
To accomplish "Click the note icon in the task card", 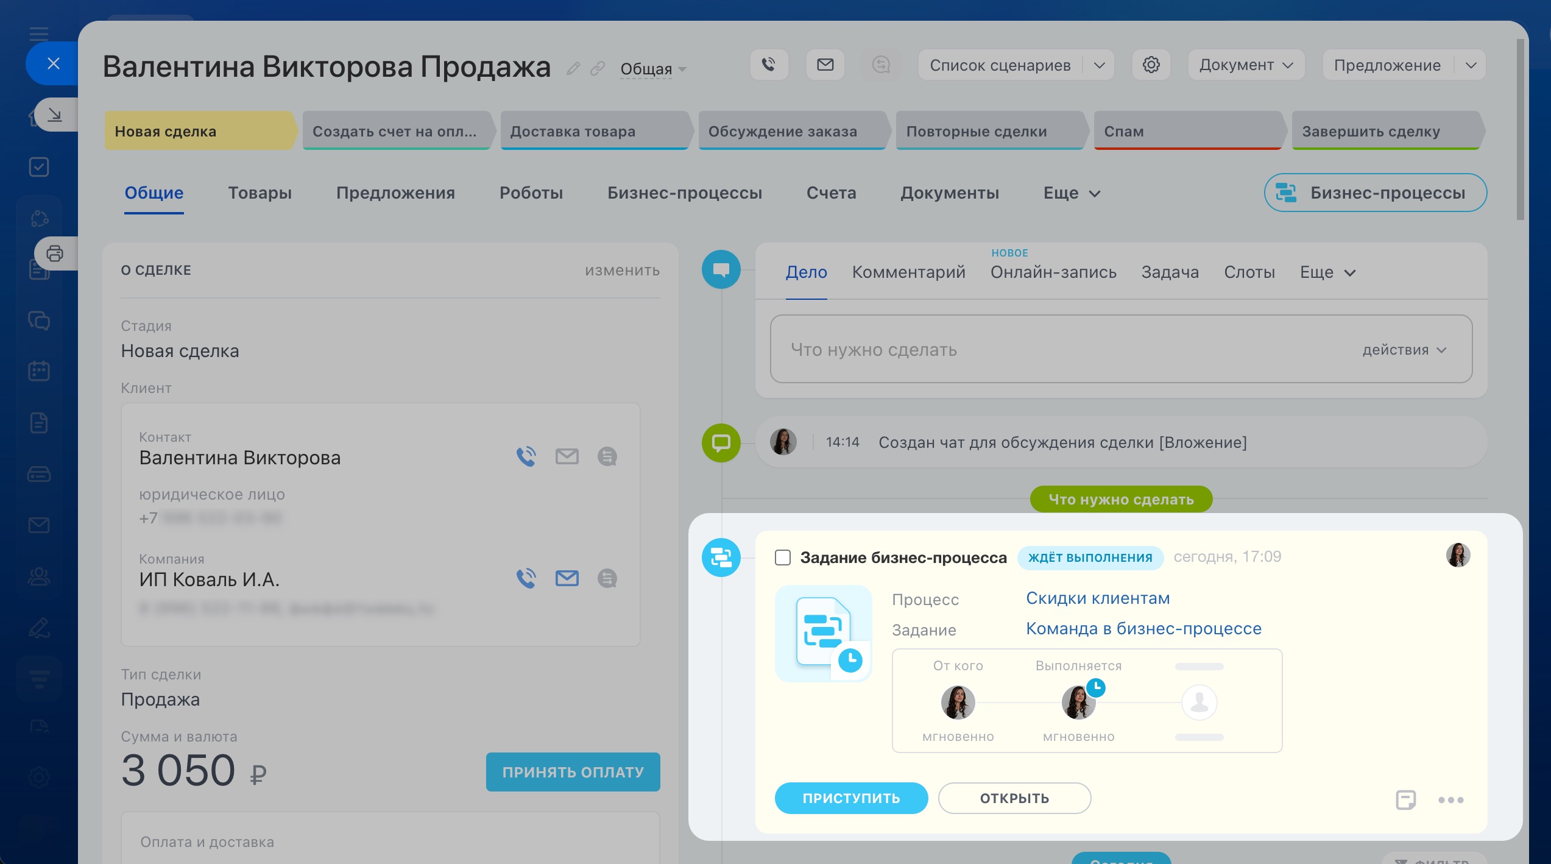I will coord(1405,799).
